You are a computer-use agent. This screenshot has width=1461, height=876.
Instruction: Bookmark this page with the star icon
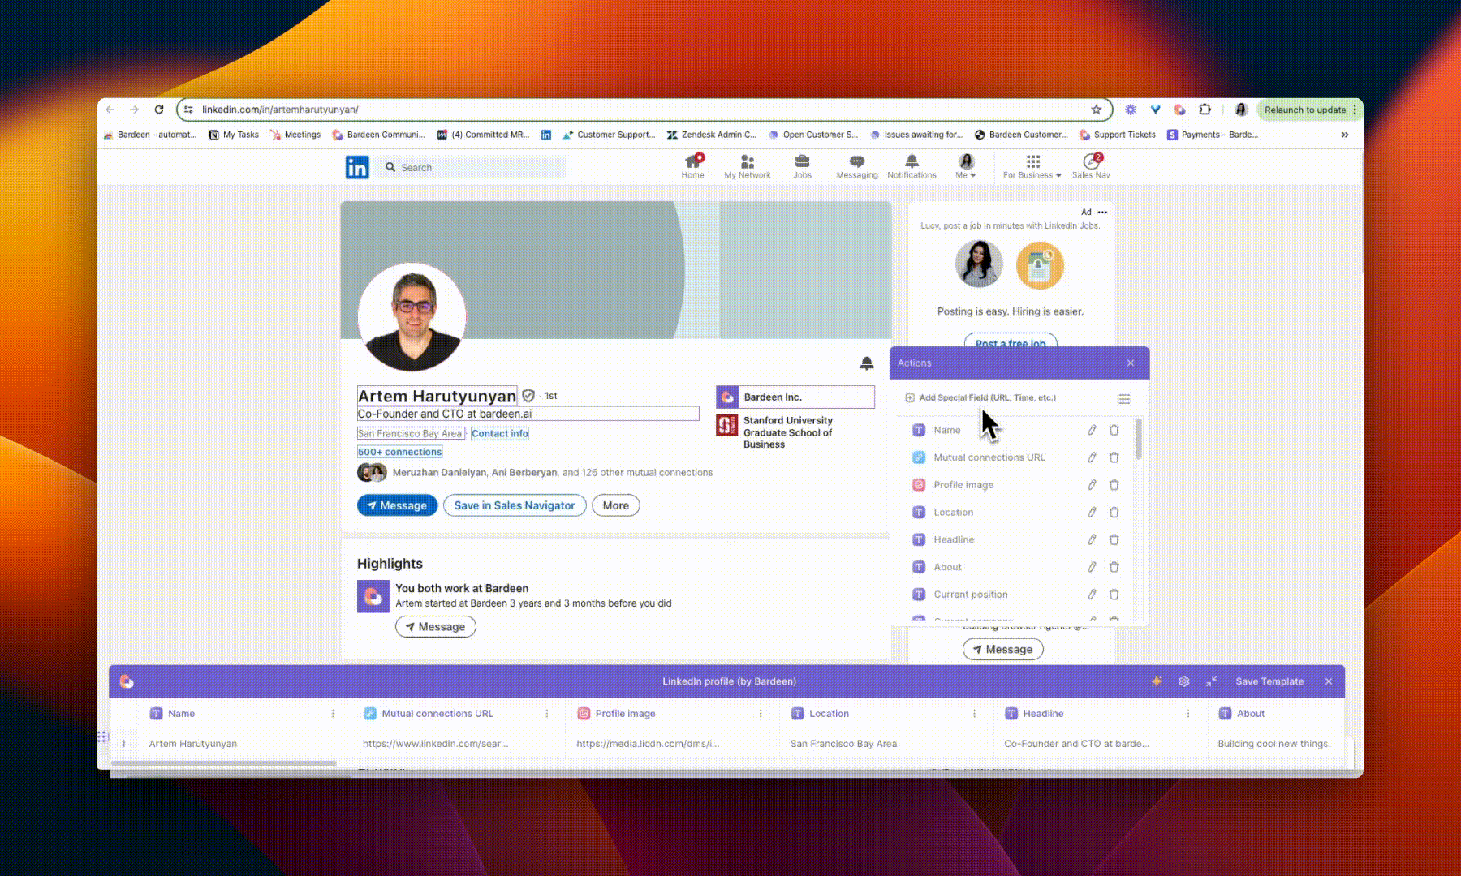point(1097,109)
